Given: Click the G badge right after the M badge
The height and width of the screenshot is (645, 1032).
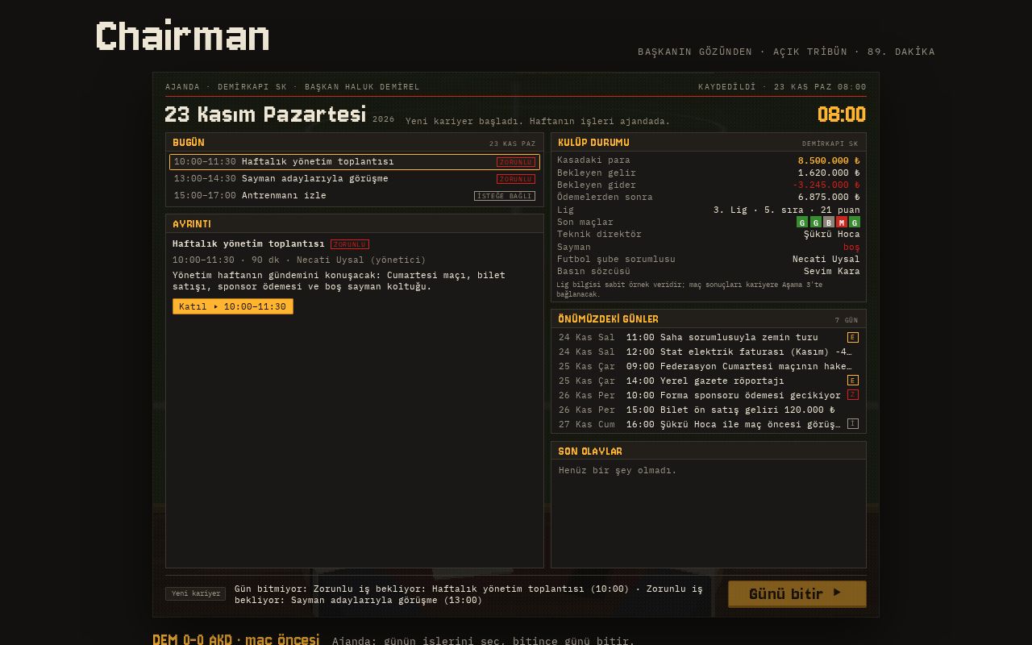Looking at the screenshot, I should [x=855, y=222].
